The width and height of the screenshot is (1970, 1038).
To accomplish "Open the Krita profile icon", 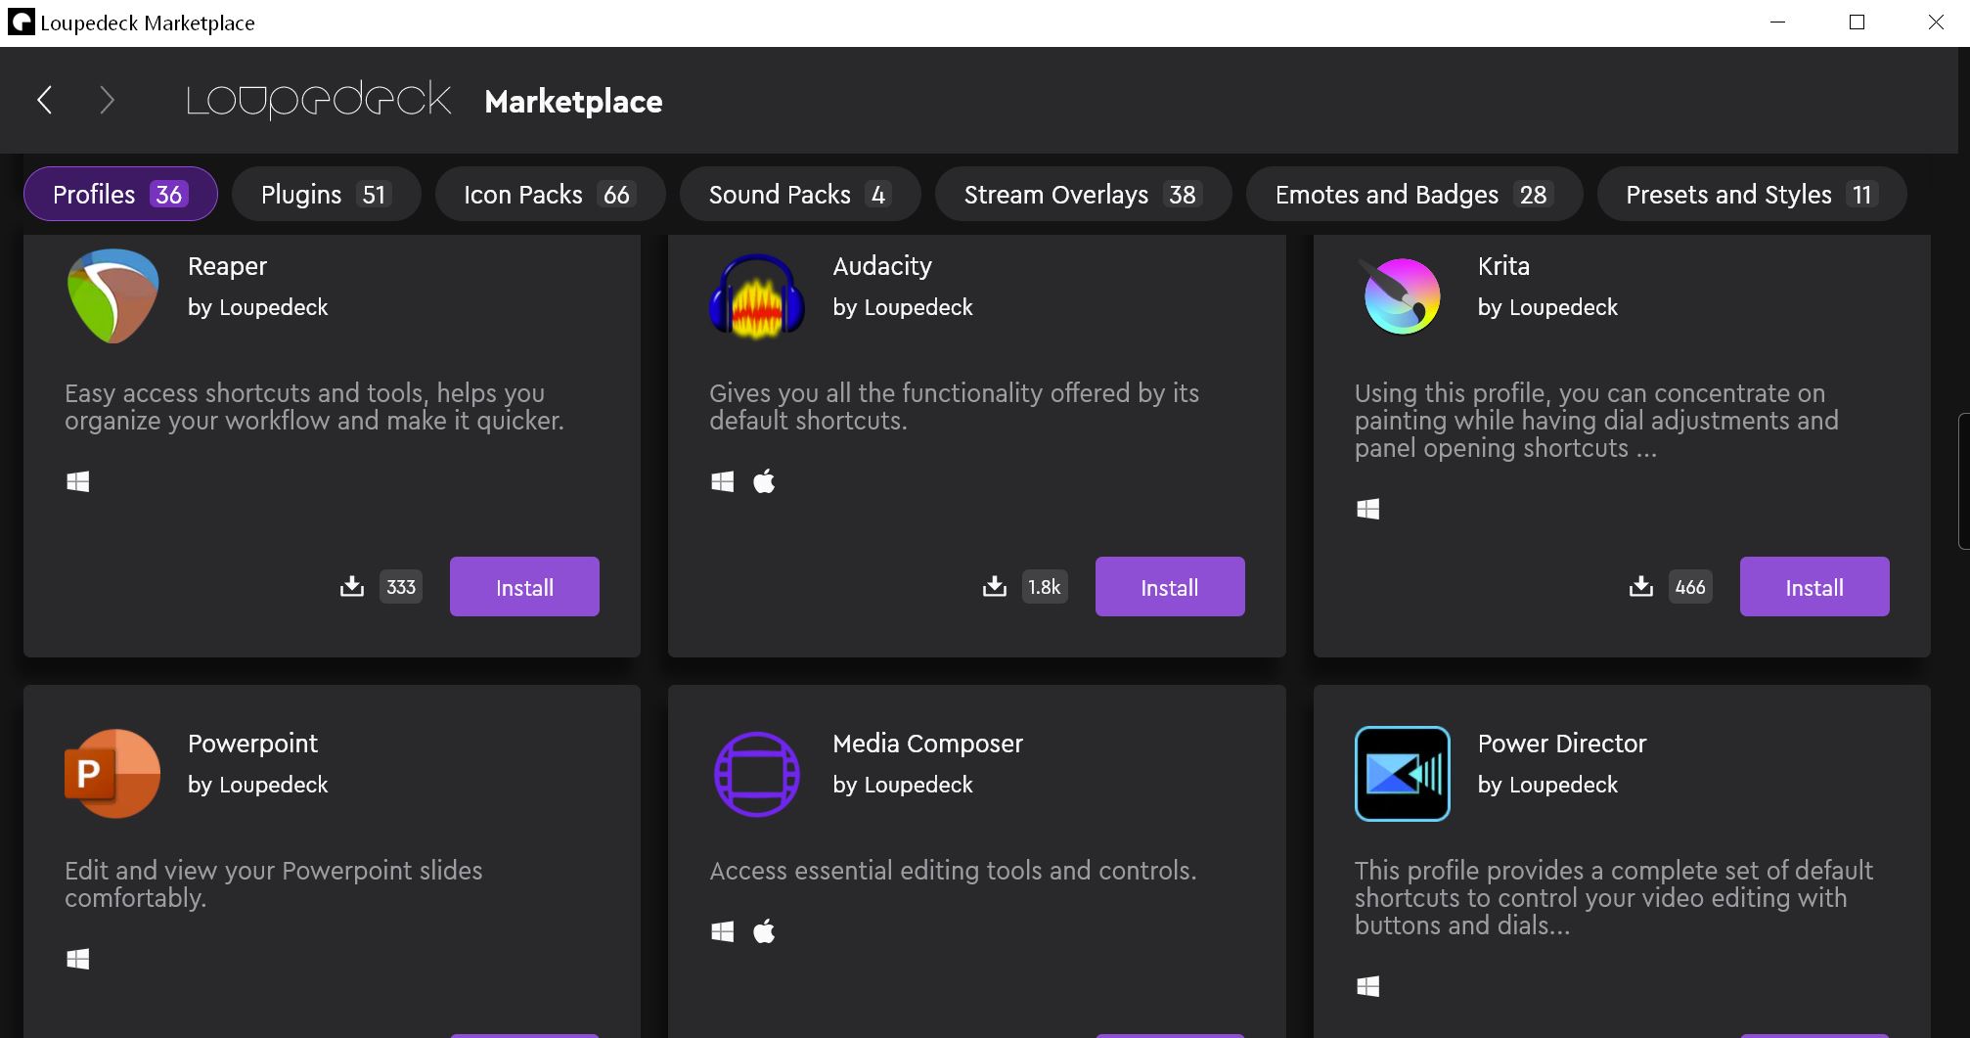I will (1402, 295).
